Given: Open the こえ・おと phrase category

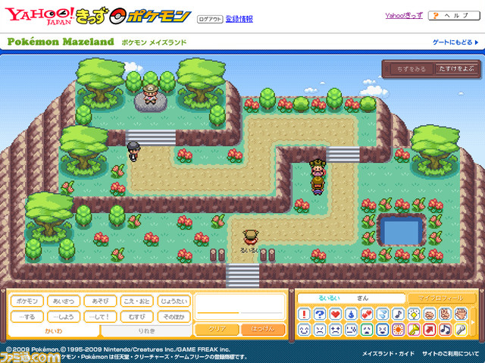Looking at the screenshot, I should (136, 301).
